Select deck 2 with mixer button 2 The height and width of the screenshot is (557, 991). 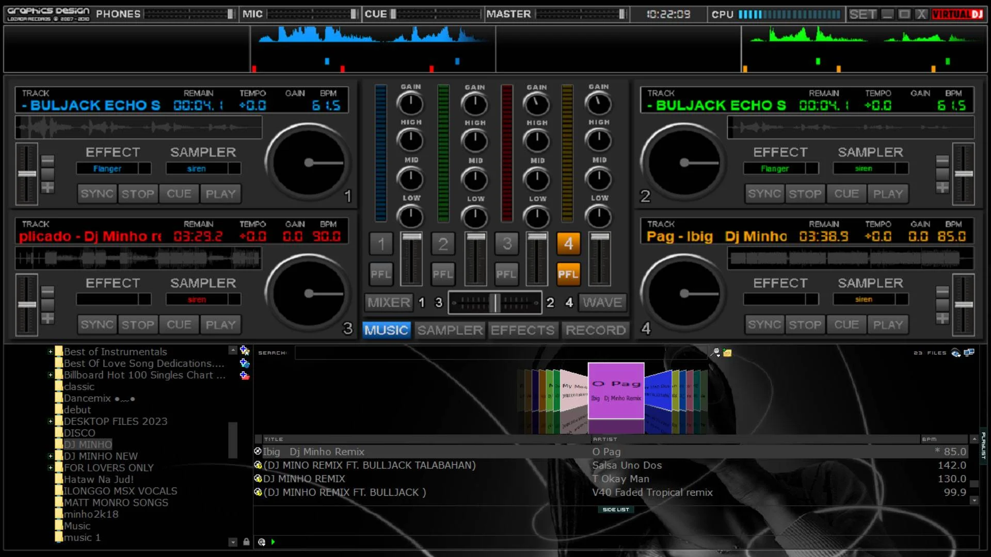point(443,243)
